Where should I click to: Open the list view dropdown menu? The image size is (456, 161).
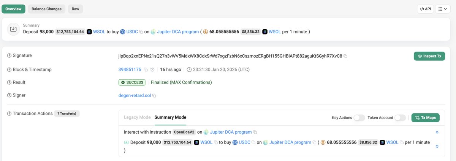coord(442,9)
